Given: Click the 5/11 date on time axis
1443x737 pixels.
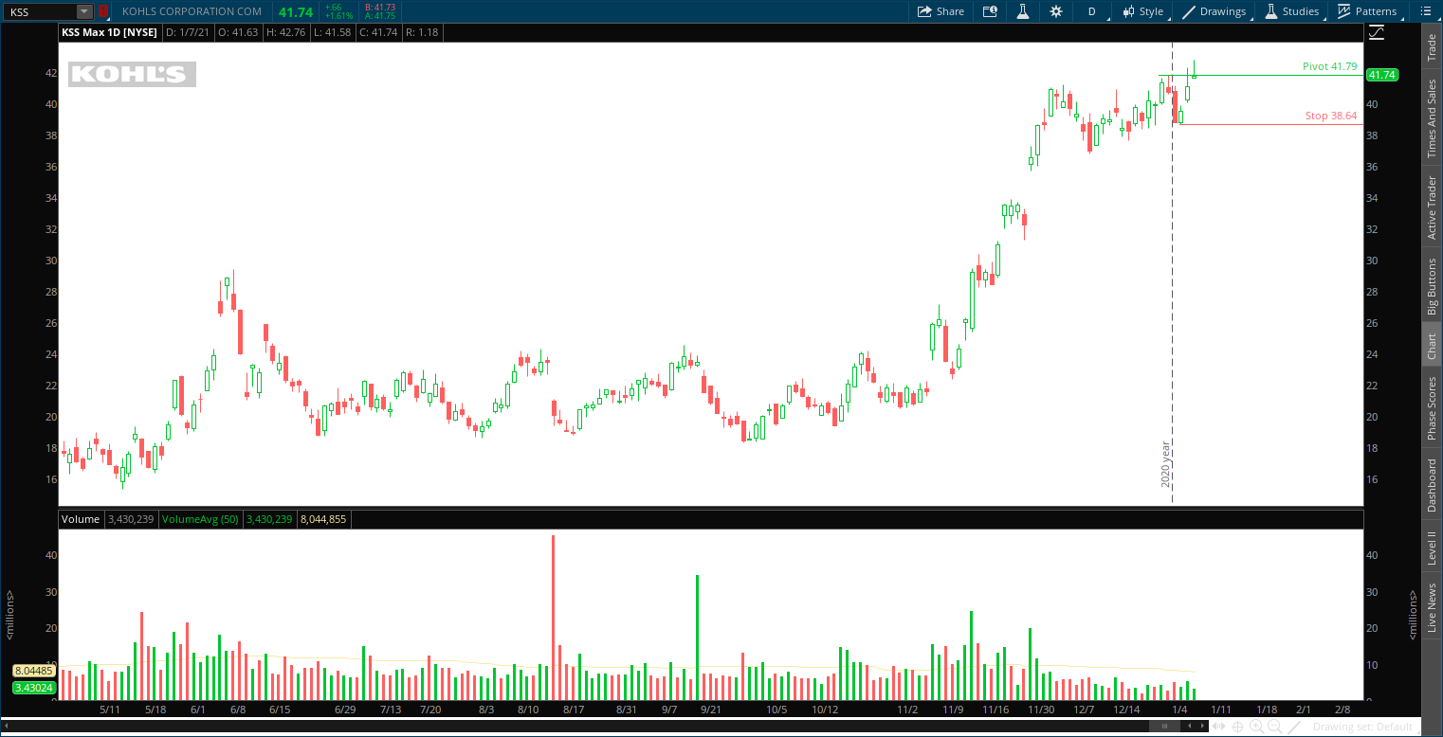Looking at the screenshot, I should [x=110, y=709].
